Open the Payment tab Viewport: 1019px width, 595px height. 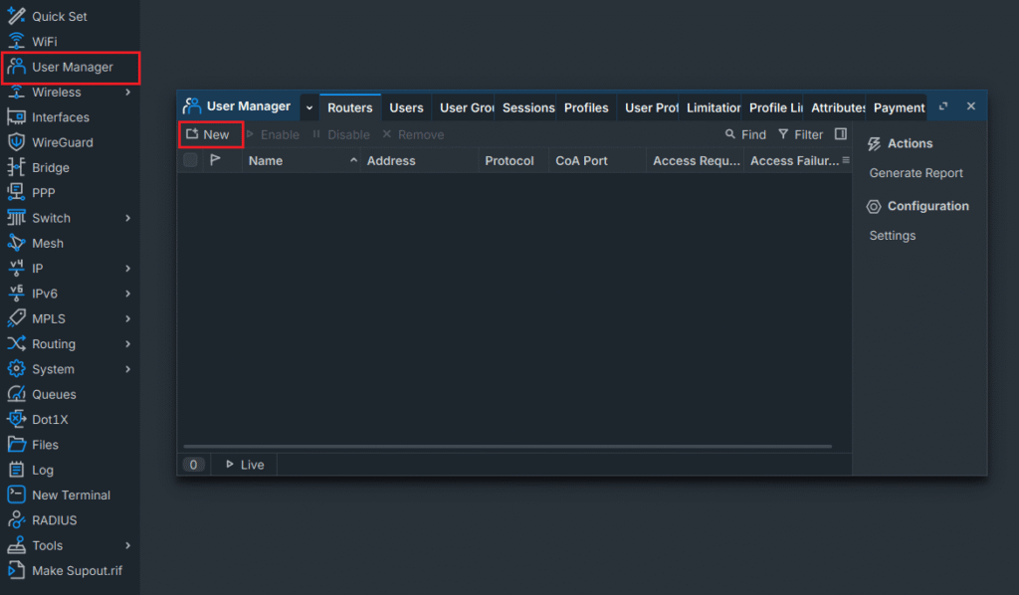[899, 107]
